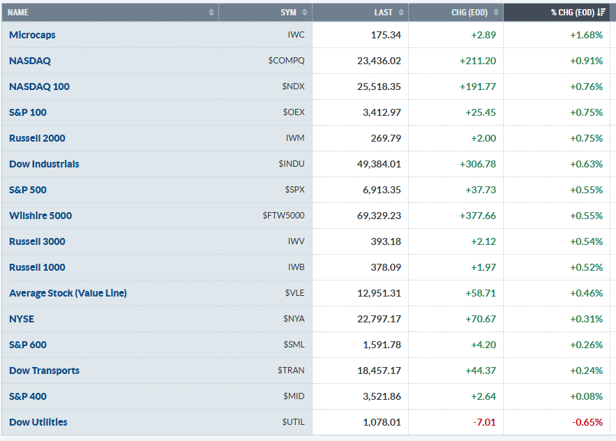Click the NAME column sort arrows icon
616x441 pixels.
pyautogui.click(x=211, y=13)
